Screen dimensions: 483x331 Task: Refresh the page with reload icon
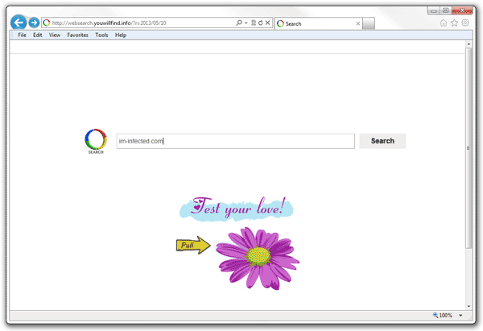click(x=261, y=23)
